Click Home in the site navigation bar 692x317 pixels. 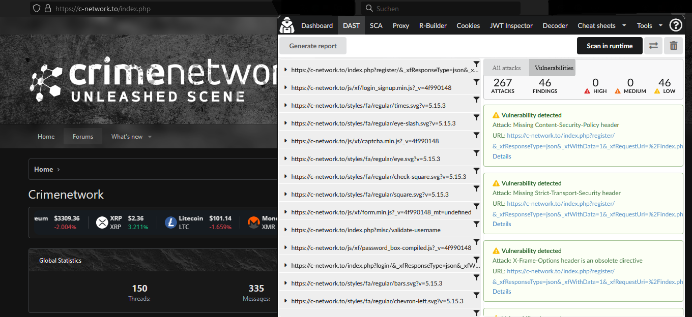[x=46, y=137]
